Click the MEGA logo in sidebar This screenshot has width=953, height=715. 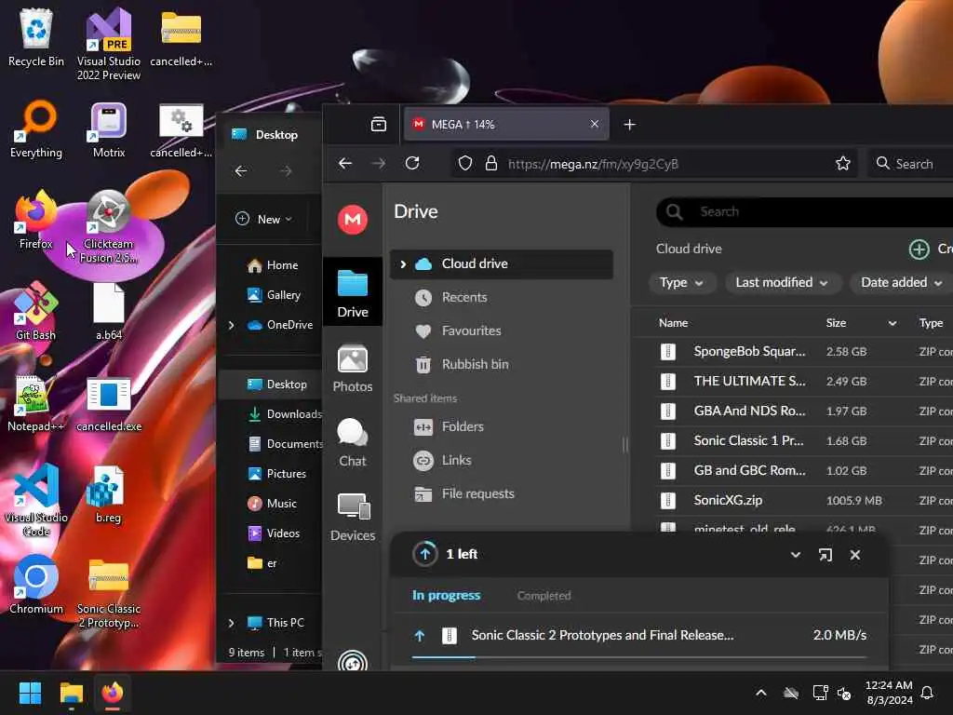pos(353,220)
